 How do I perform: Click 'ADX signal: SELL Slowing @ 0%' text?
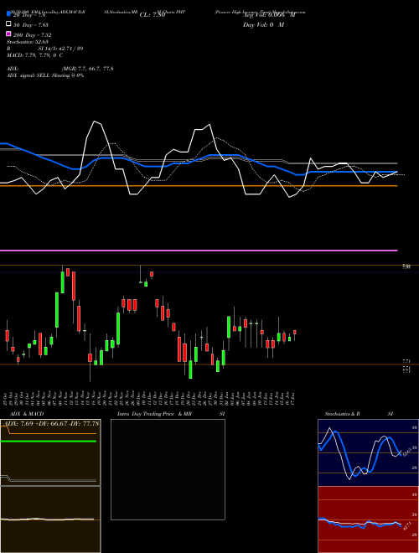pos(45,75)
